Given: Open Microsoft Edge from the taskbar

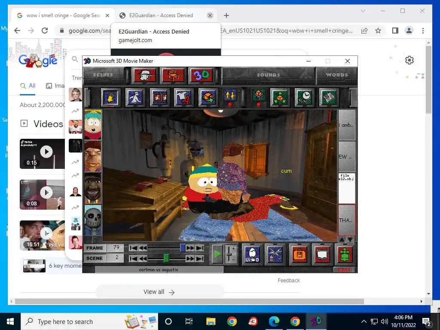Looking at the screenshot, I should click(x=274, y=321).
